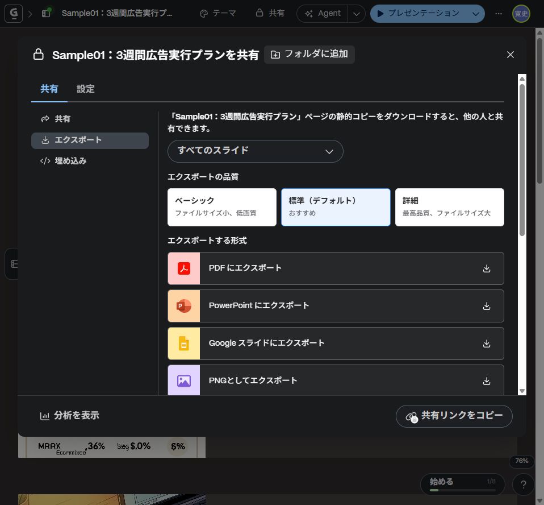The height and width of the screenshot is (505, 544).
Task: Switch to the 設定 tab
Action: 85,89
